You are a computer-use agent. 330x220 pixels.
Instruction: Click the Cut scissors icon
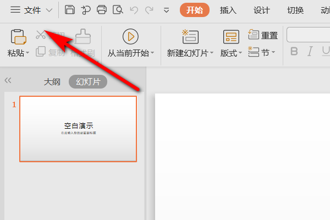(x=41, y=35)
